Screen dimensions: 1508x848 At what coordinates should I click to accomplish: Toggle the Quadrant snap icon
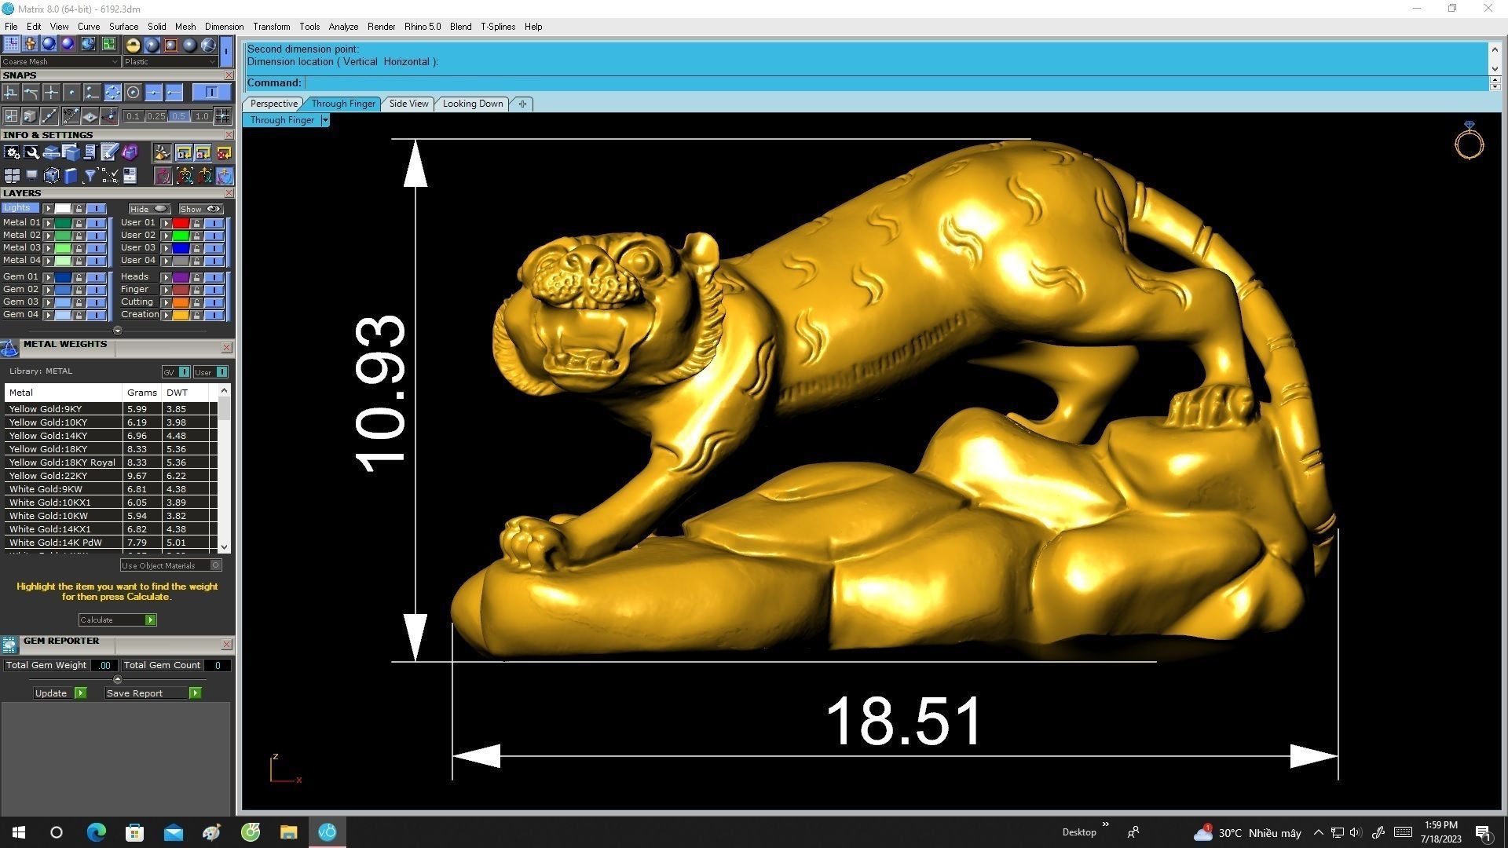pyautogui.click(x=112, y=93)
